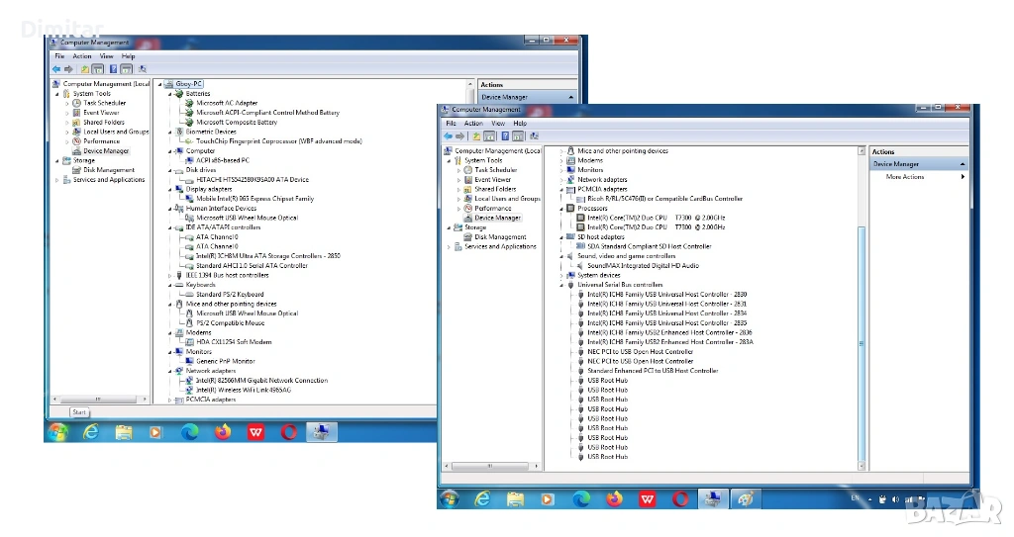Image resolution: width=1014 pixels, height=537 pixels.
Task: Open the Action menu in left window
Action: point(81,56)
